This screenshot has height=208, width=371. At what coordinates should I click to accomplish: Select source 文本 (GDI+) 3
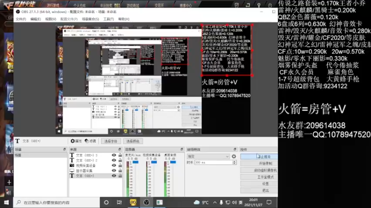tap(87, 155)
